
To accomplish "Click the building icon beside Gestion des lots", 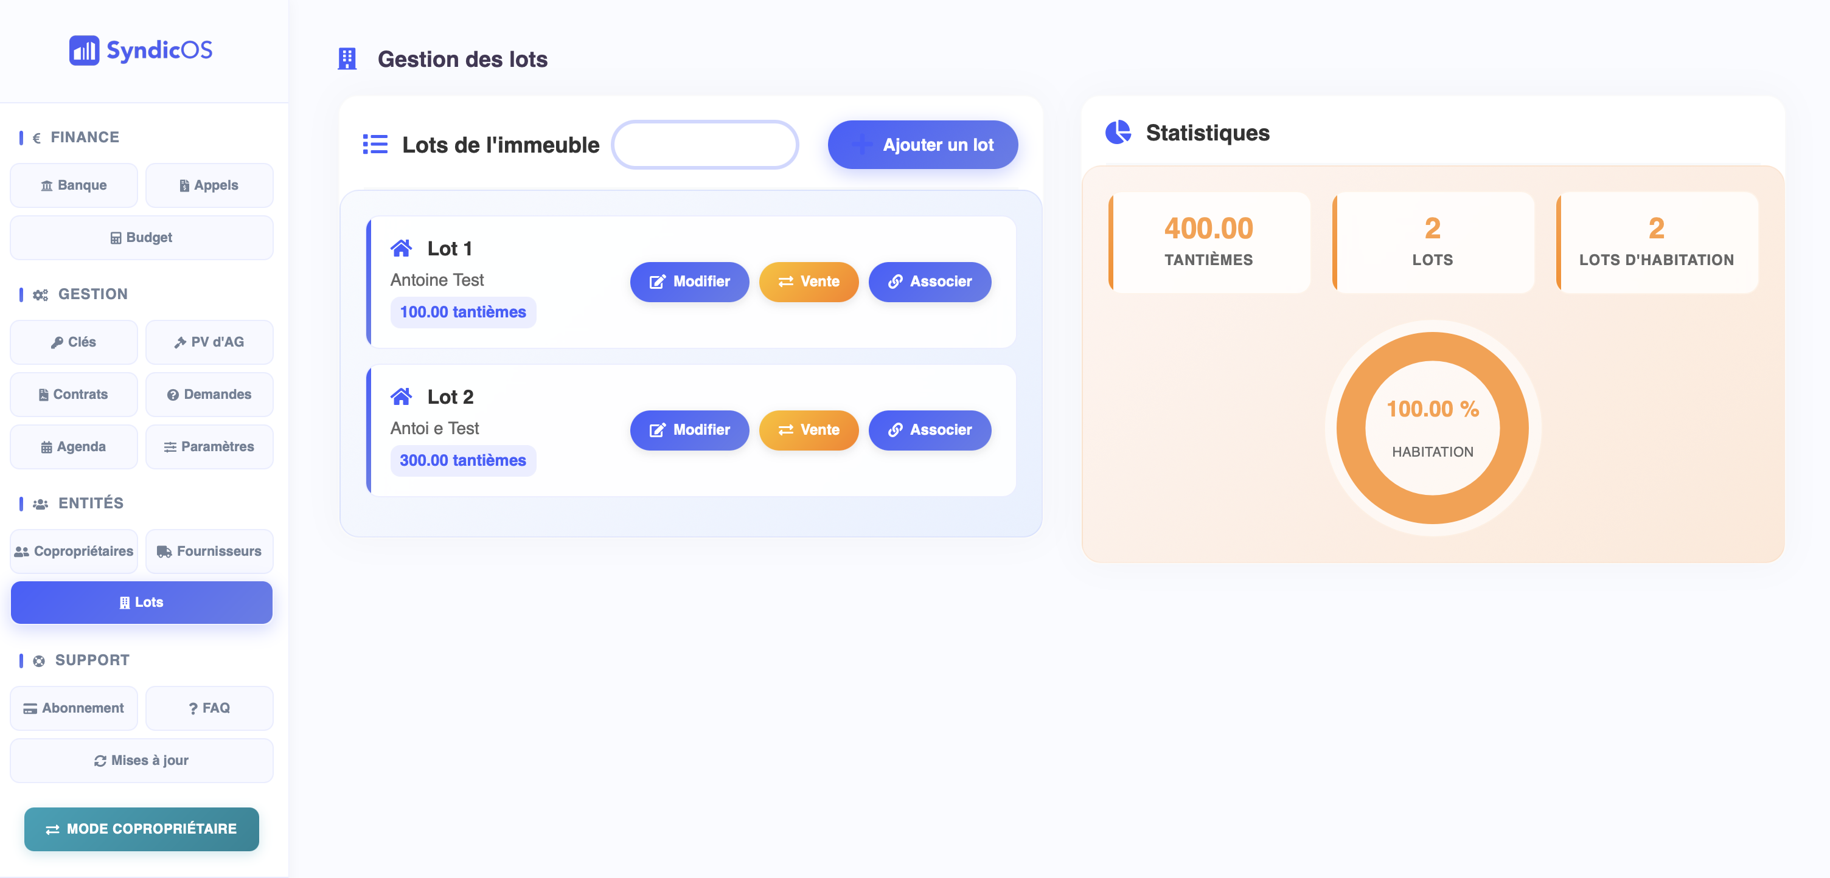I will point(347,59).
